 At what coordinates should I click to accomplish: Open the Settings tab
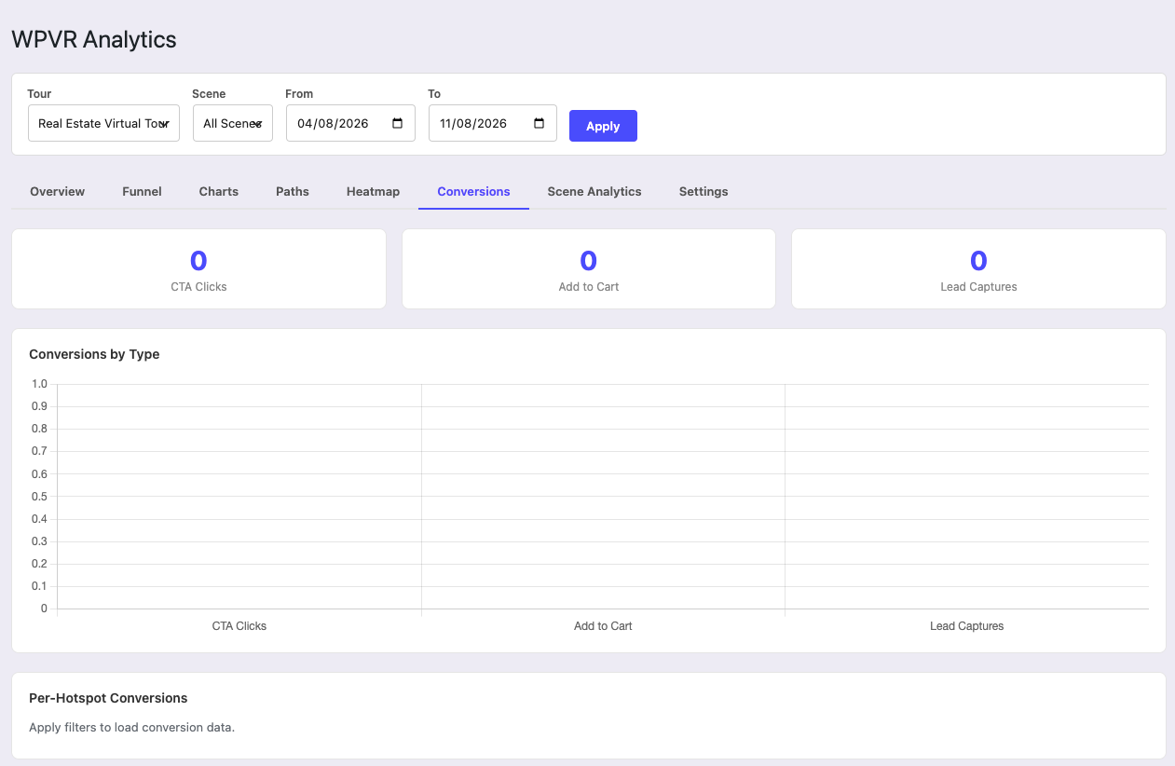tap(704, 191)
